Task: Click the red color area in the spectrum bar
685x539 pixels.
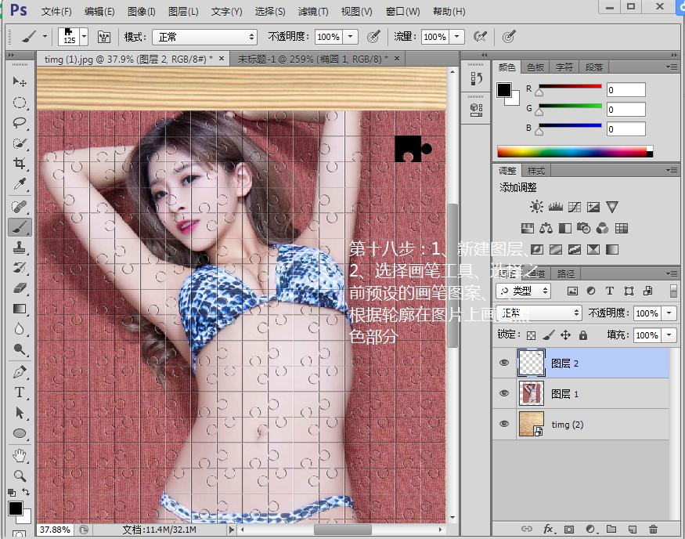Action: point(501,151)
